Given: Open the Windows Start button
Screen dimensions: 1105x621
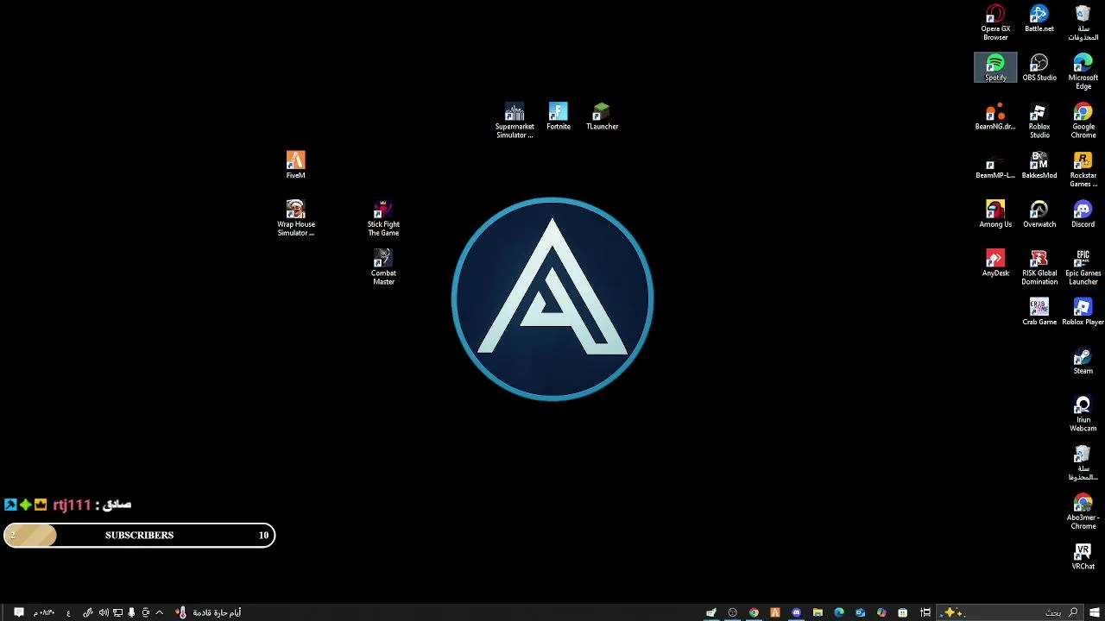Looking at the screenshot, I should tap(1094, 612).
